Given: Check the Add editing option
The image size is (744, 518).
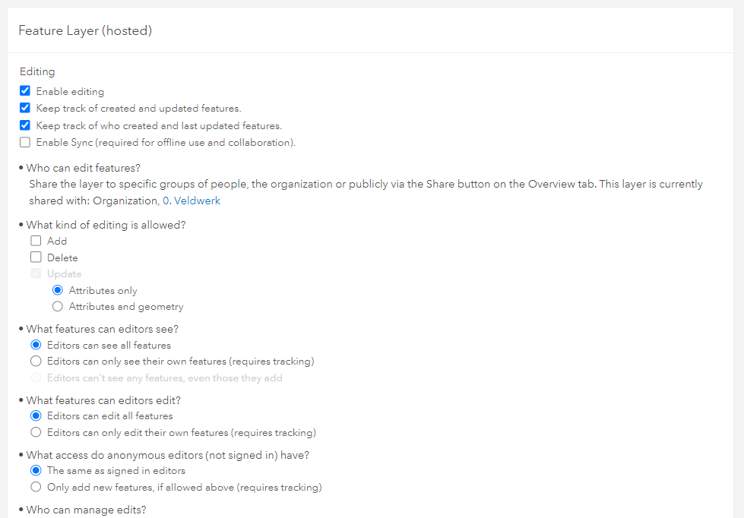Looking at the screenshot, I should click(35, 240).
